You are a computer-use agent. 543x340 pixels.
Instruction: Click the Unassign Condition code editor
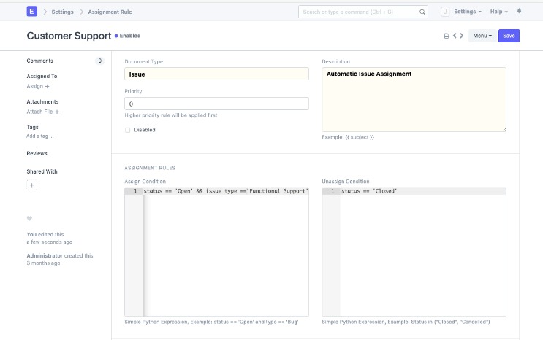pos(414,252)
